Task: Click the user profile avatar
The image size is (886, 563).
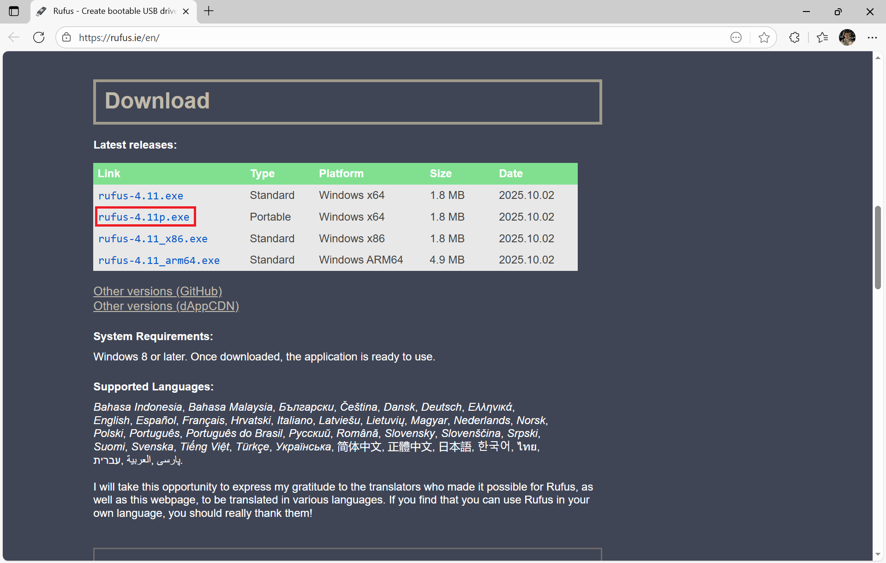Action: [x=847, y=37]
